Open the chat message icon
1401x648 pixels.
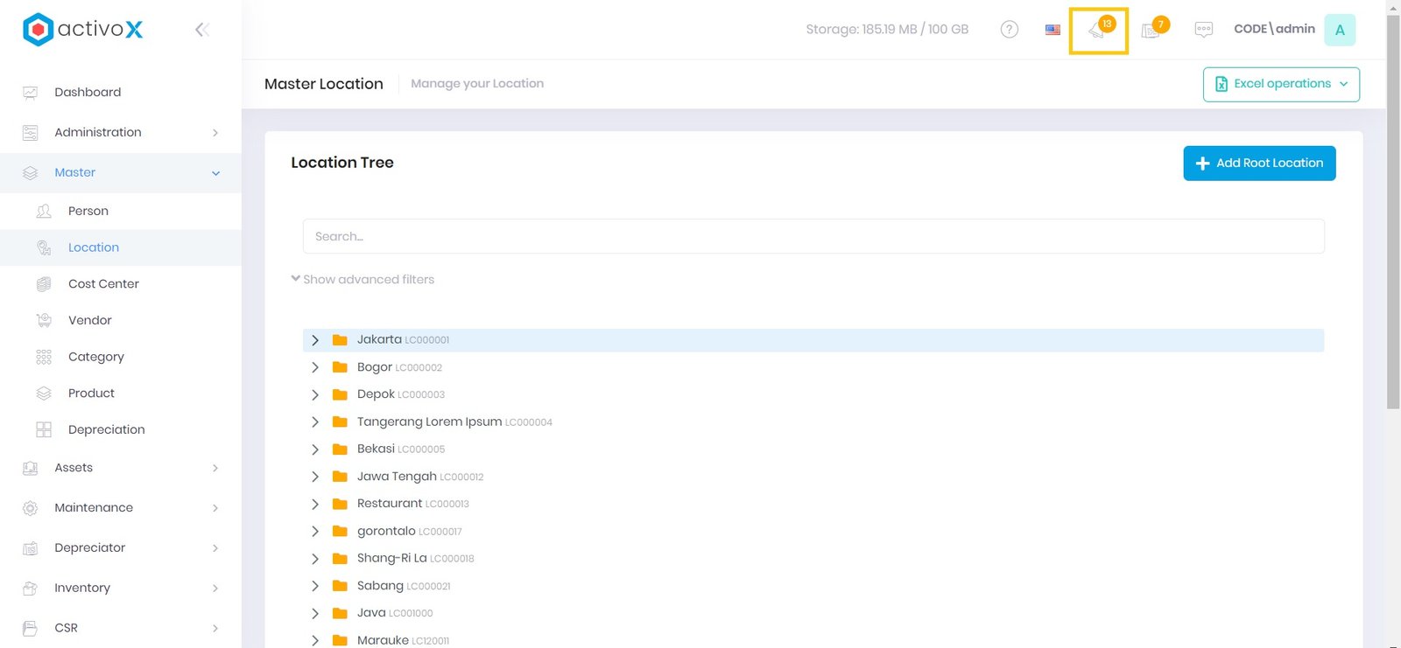click(1203, 30)
